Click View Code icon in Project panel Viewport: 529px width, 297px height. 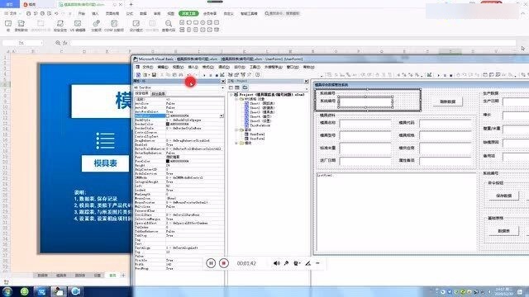click(231, 87)
